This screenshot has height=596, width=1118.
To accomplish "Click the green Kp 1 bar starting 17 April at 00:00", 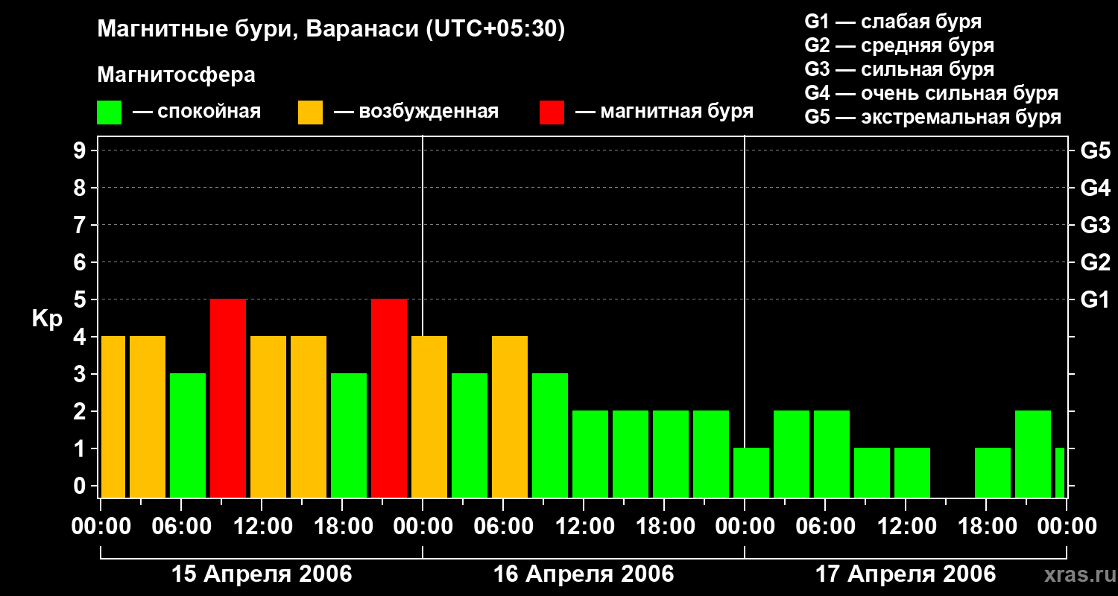I will pos(751,473).
